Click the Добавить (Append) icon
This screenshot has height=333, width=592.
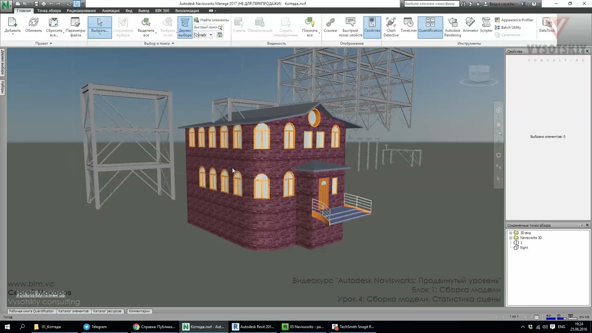(x=12, y=23)
